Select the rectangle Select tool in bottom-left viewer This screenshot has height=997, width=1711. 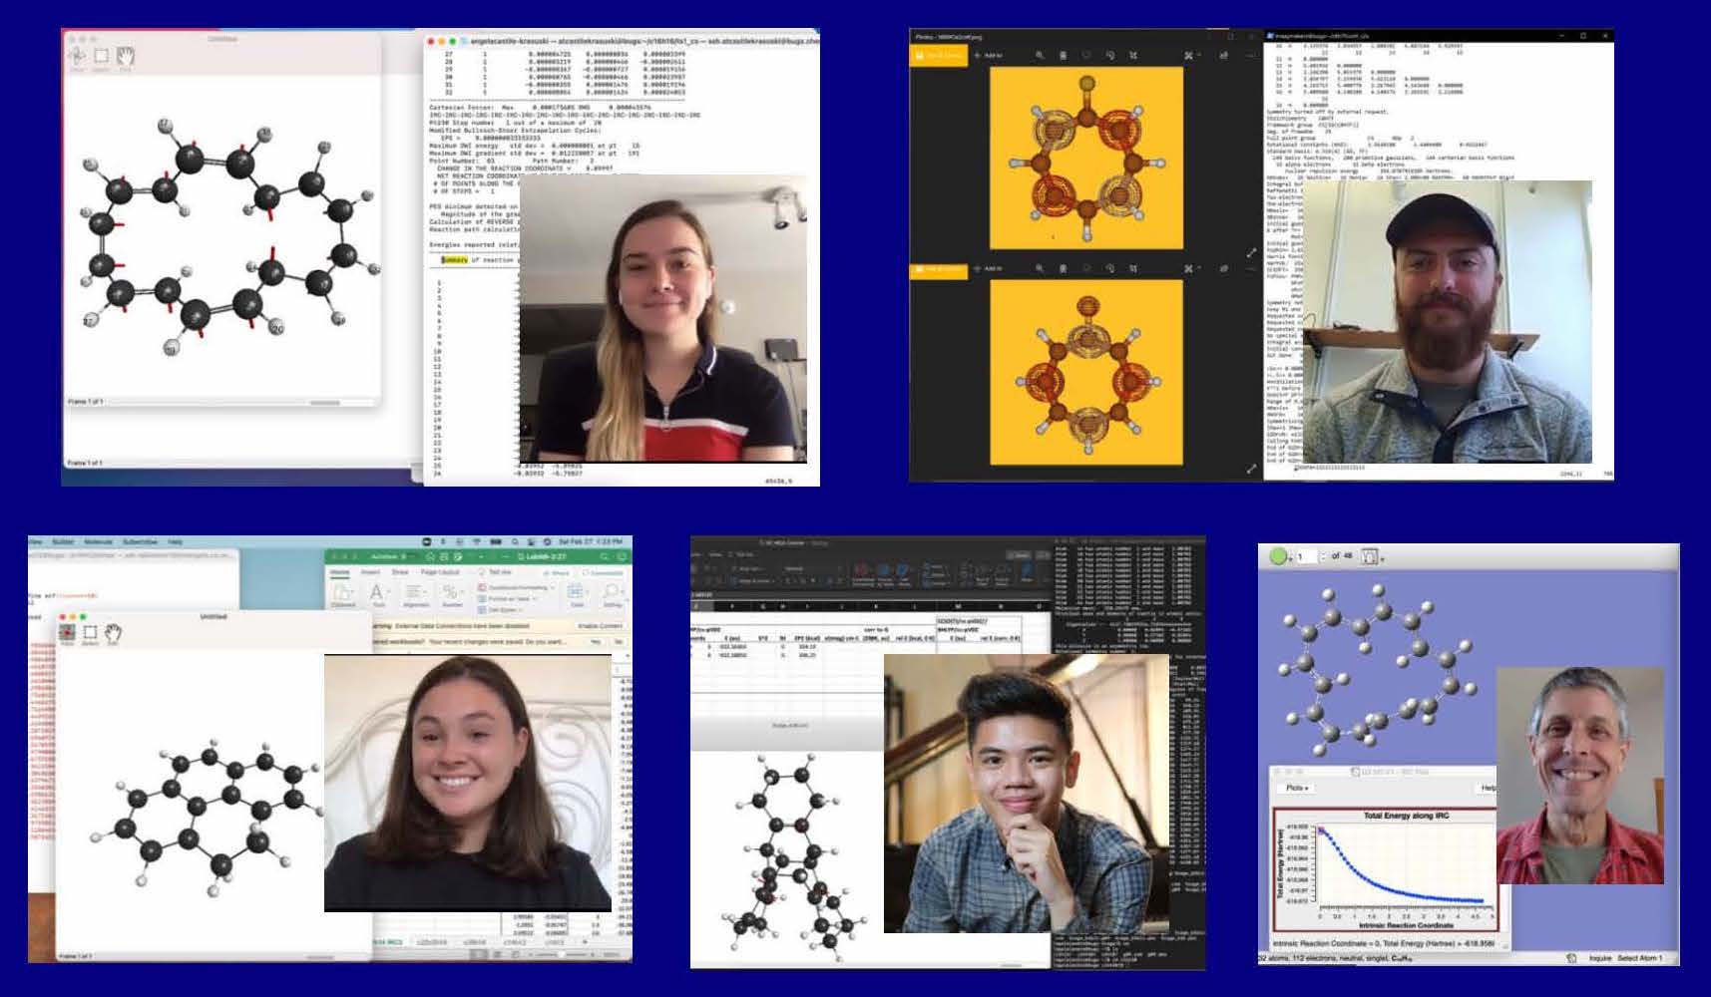click(x=90, y=633)
